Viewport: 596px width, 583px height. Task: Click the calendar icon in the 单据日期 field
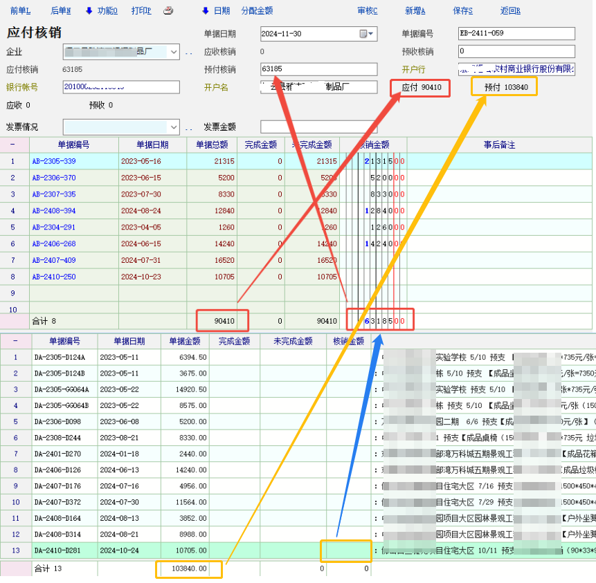click(x=363, y=34)
